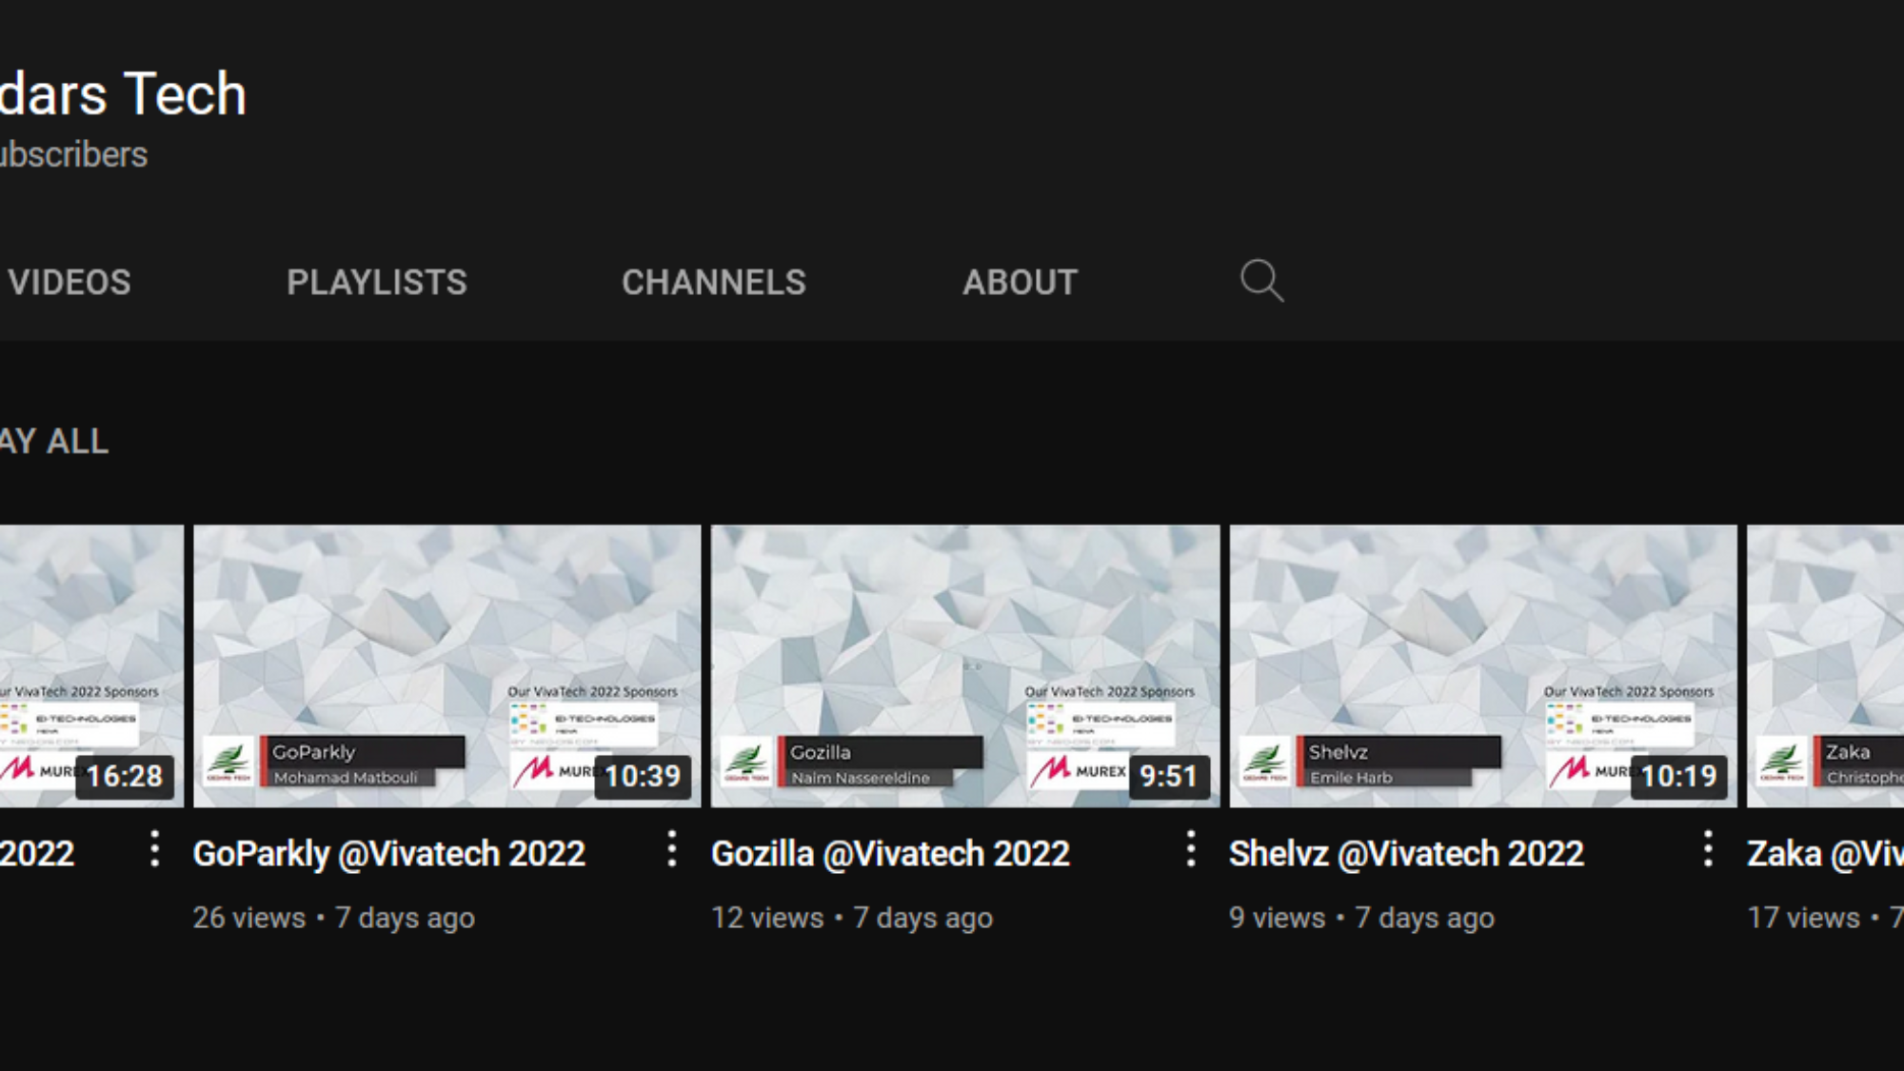Click the subscribers count text

tap(73, 155)
